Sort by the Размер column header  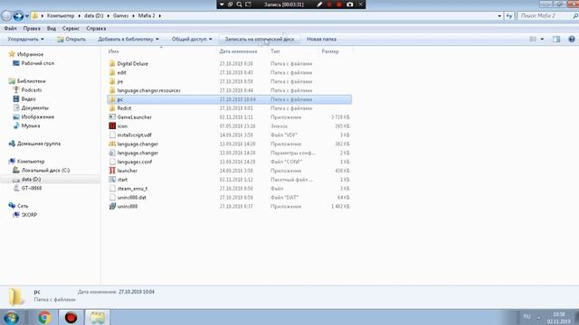[329, 51]
